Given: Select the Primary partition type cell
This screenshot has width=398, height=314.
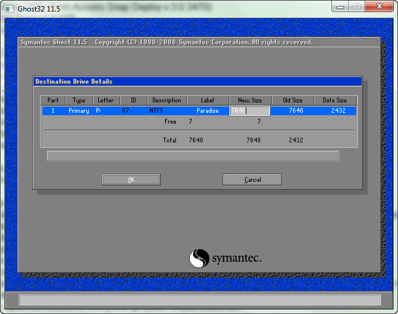Looking at the screenshot, I should tap(79, 111).
